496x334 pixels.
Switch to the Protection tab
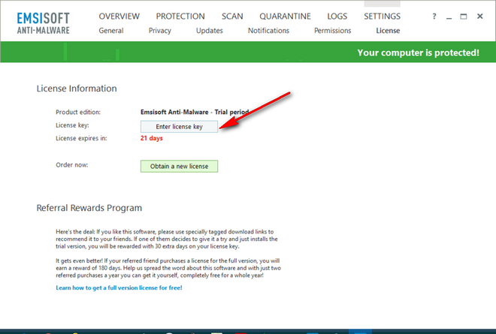point(180,16)
